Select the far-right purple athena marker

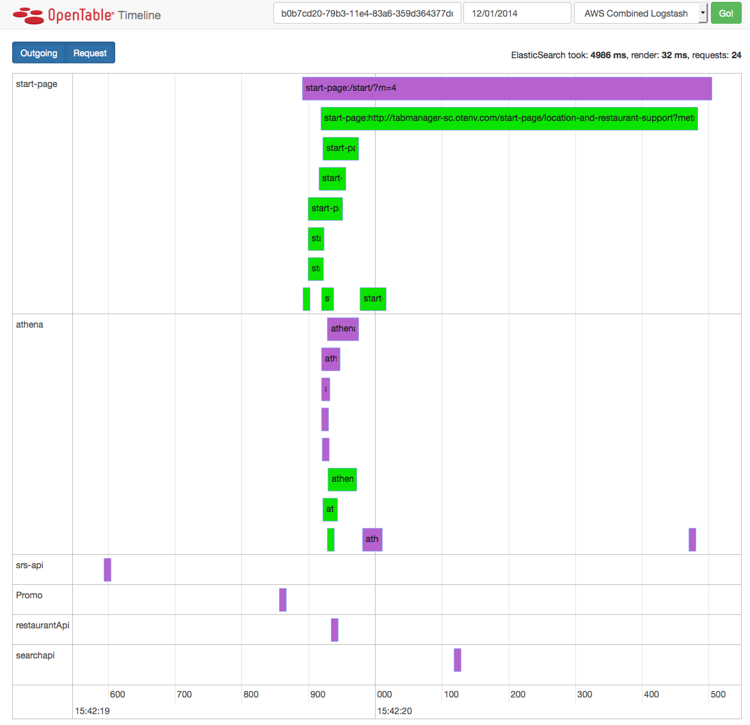click(x=692, y=539)
